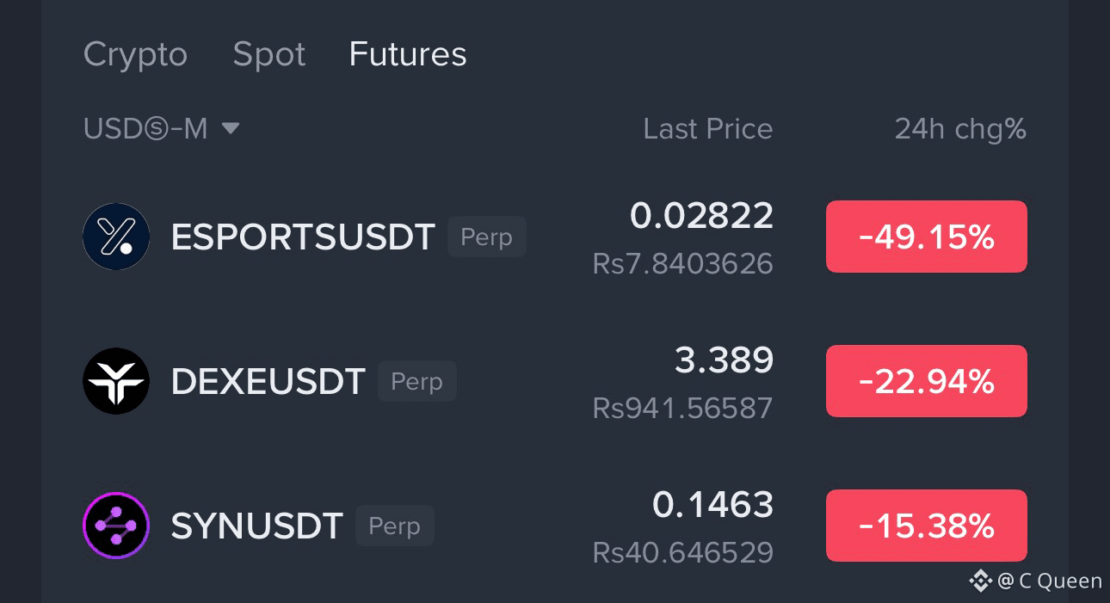Open the SYNUSDT pair name

tap(257, 526)
